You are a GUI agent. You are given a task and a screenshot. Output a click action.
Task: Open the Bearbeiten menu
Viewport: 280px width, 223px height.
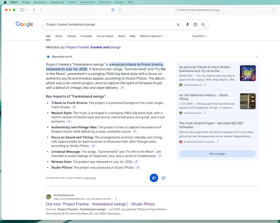click(40, 2)
